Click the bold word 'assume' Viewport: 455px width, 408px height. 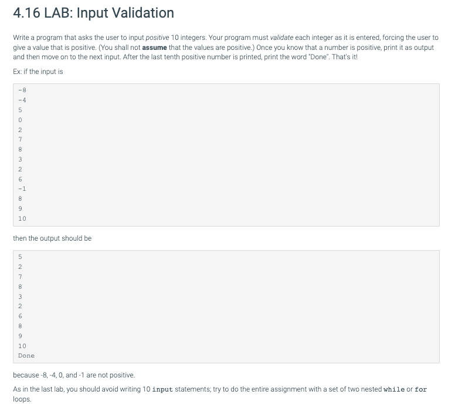click(x=154, y=48)
